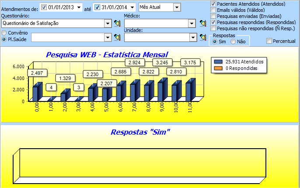300x188 pixels.
Task: Check the Pesquisas enviadas (Enviadas) option
Action: tap(213, 16)
